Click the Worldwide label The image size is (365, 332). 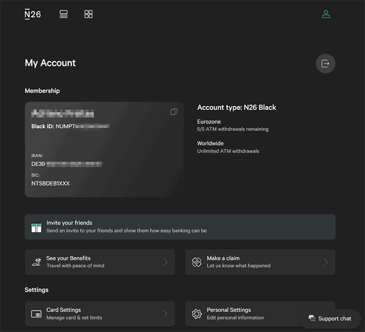tap(210, 143)
